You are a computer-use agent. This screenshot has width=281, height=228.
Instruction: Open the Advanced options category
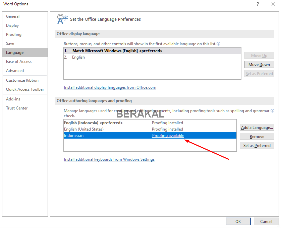point(25,71)
